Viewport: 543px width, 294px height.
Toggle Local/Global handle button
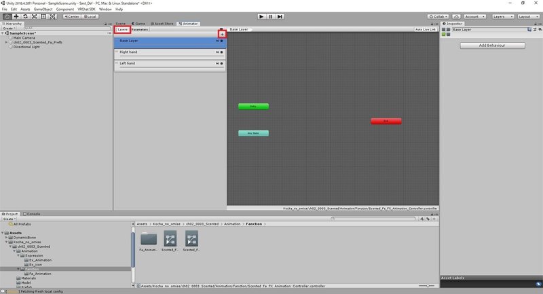pos(90,16)
